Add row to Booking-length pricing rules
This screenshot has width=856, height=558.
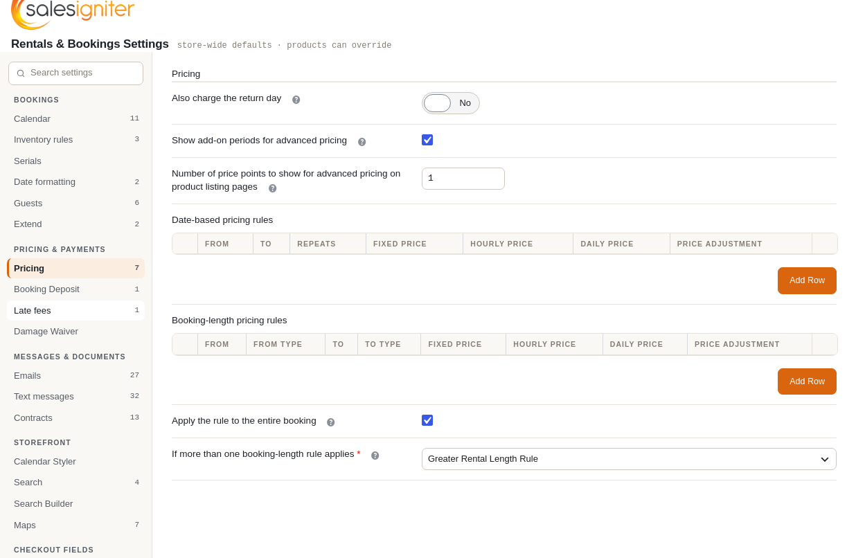[x=807, y=381]
